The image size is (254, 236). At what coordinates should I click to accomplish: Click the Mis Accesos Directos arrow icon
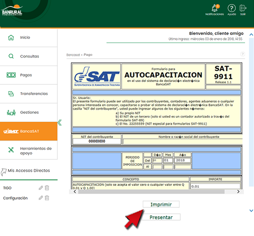click(3, 172)
